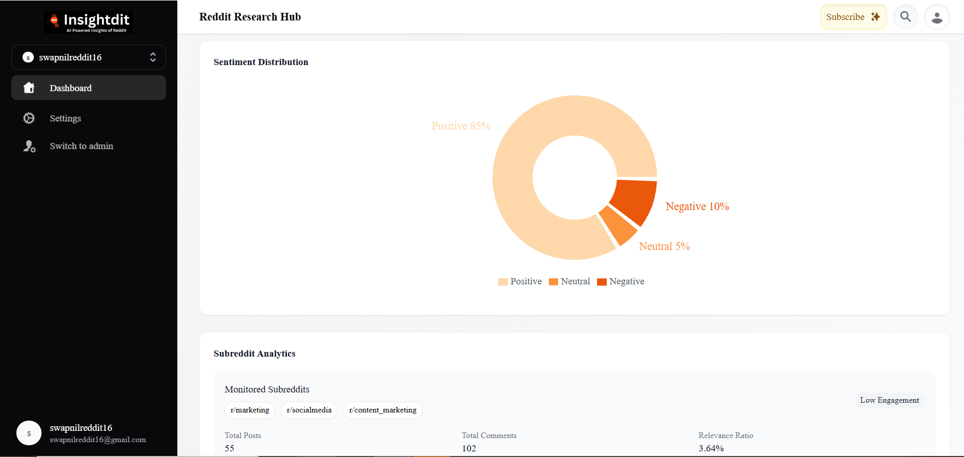Image resolution: width=964 pixels, height=457 pixels.
Task: Select the r/content_marketing subreddit chip
Action: pyautogui.click(x=383, y=410)
